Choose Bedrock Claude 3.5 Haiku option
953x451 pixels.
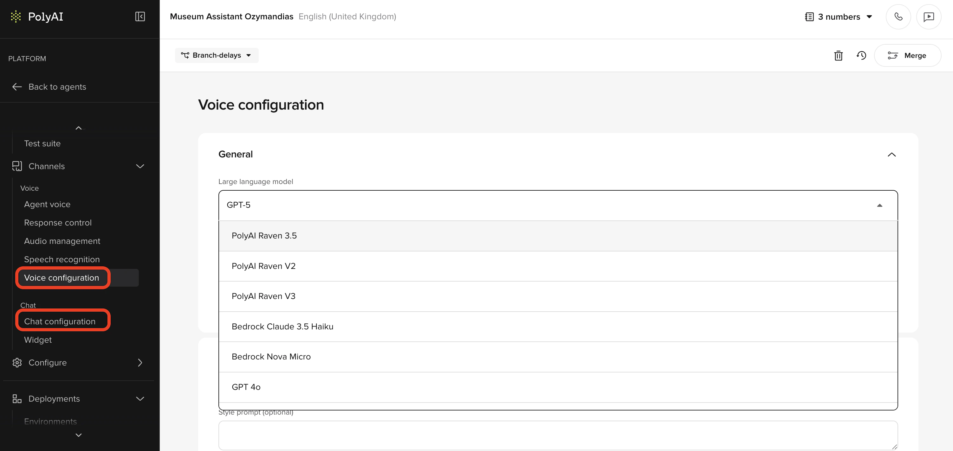click(282, 327)
